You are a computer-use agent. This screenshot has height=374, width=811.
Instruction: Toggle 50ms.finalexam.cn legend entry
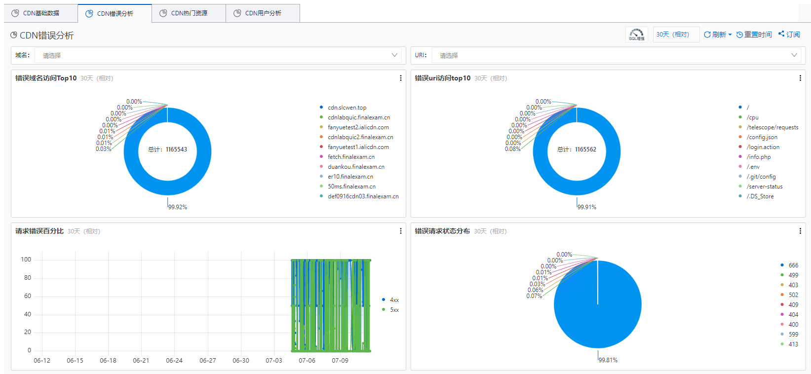click(348, 187)
